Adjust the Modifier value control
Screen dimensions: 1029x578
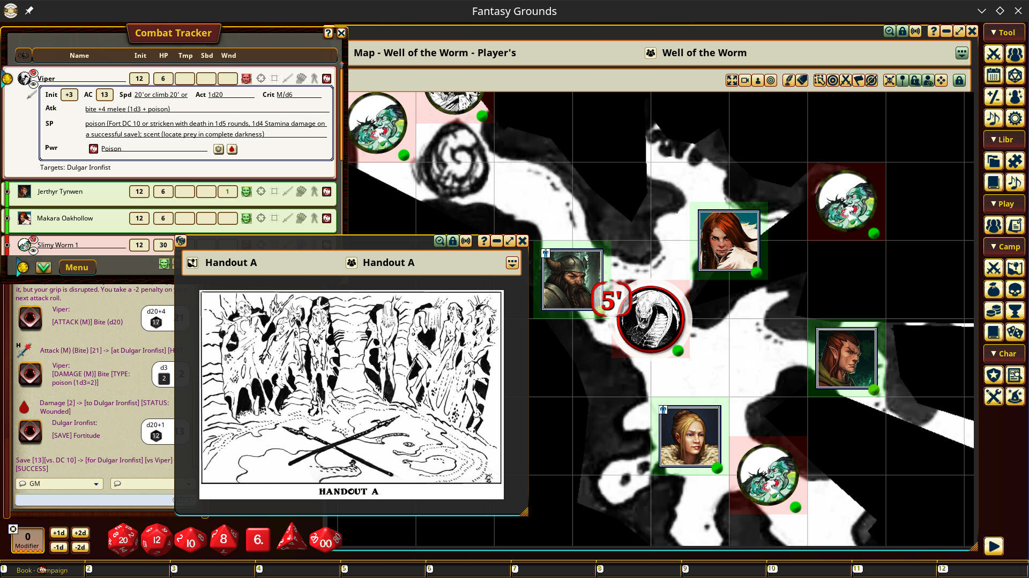[27, 539]
